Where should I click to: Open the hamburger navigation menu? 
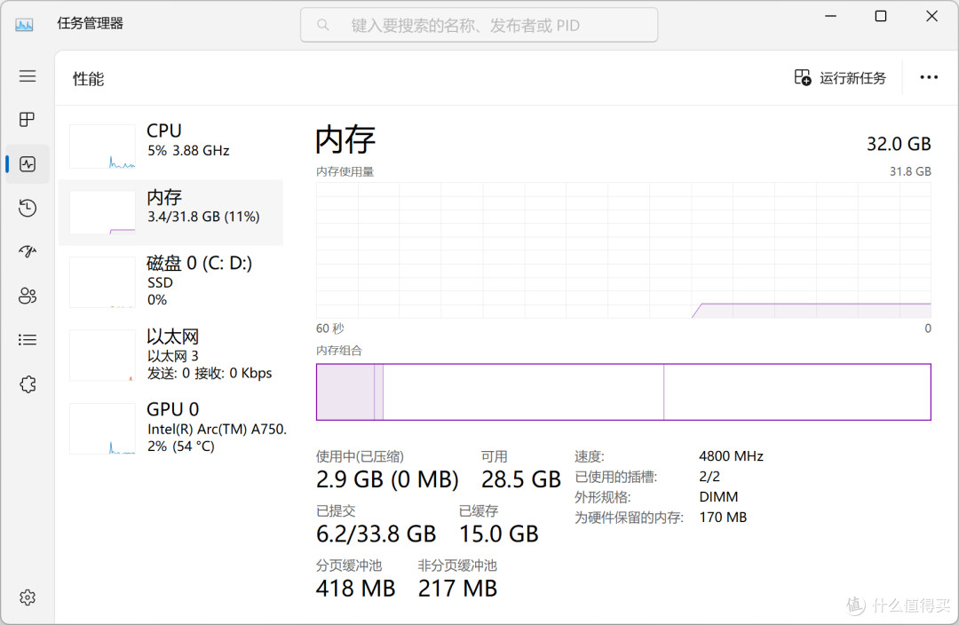coord(28,75)
